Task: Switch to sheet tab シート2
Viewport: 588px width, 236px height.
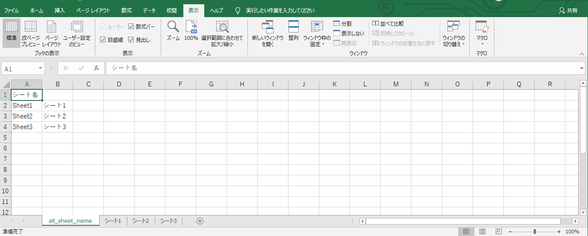Action: 141,221
